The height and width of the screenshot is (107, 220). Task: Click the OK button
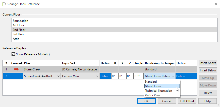pos(146,101)
